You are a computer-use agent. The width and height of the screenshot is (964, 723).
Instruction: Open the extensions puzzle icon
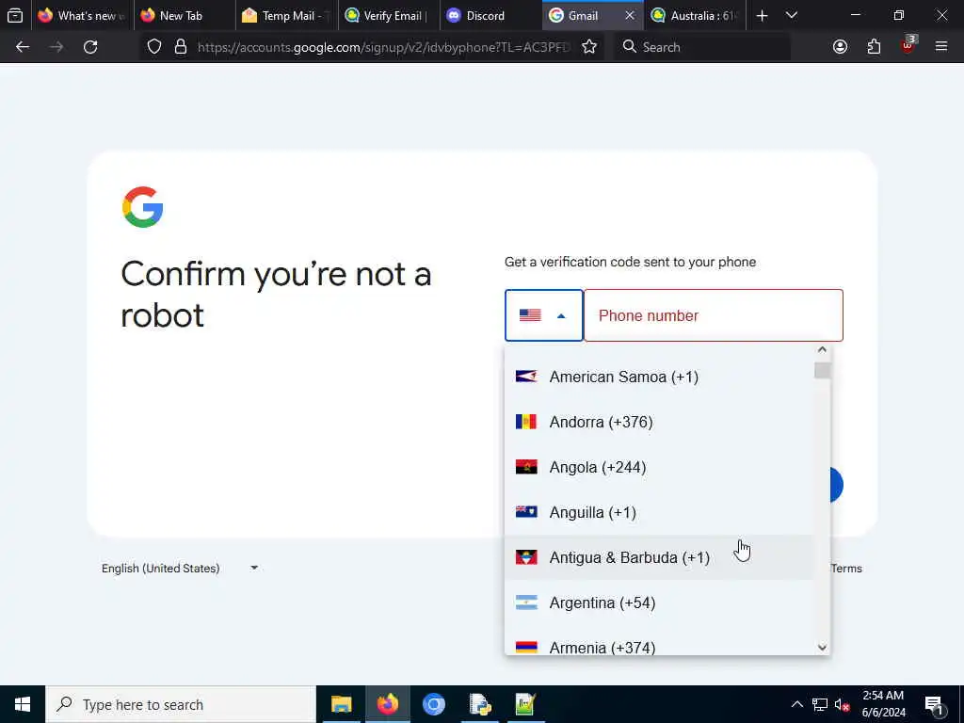(874, 47)
